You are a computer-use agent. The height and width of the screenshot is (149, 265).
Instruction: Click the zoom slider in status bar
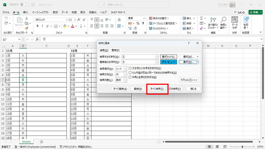pyautogui.click(x=242, y=146)
